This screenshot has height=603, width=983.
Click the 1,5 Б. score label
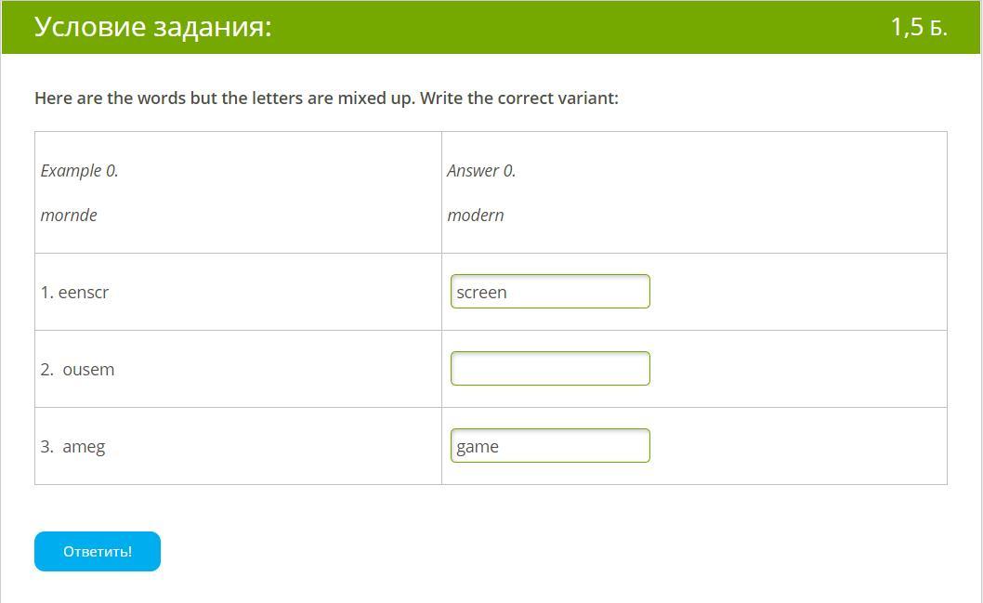[918, 27]
